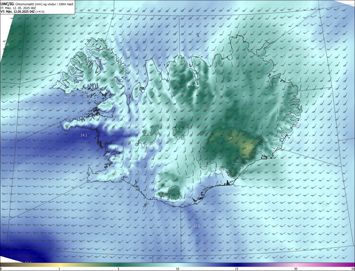Click the "5" tick on the colour scale

118,269
